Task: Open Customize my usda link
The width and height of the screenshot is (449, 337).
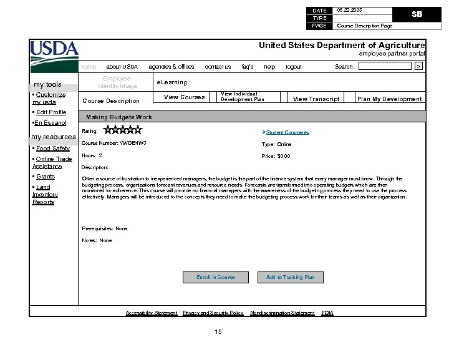Action: pos(49,99)
